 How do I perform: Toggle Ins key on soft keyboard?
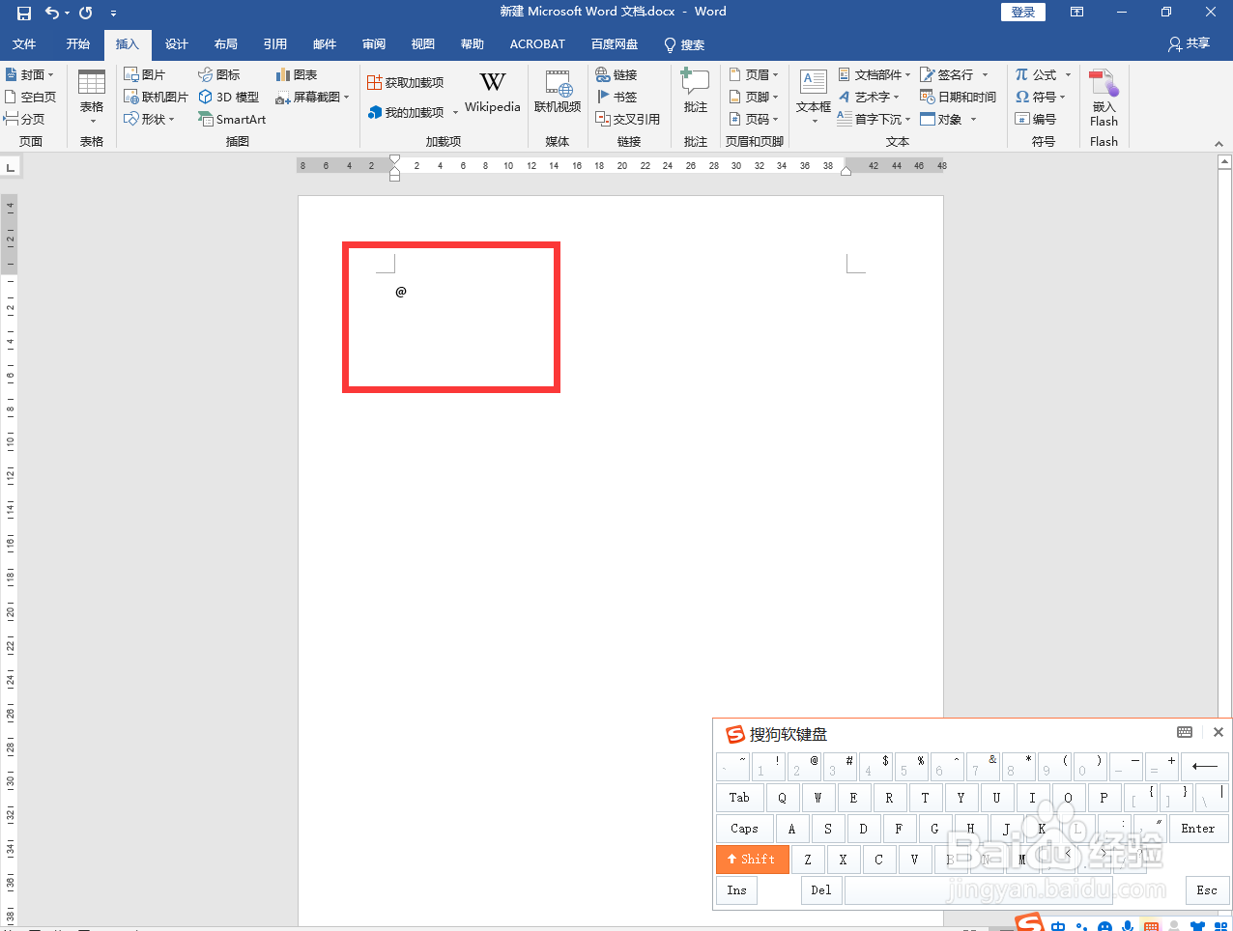[x=736, y=889]
